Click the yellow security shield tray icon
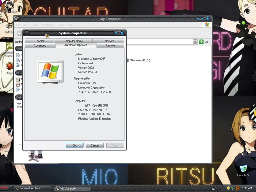This screenshot has height=192, width=256. pos(228,188)
